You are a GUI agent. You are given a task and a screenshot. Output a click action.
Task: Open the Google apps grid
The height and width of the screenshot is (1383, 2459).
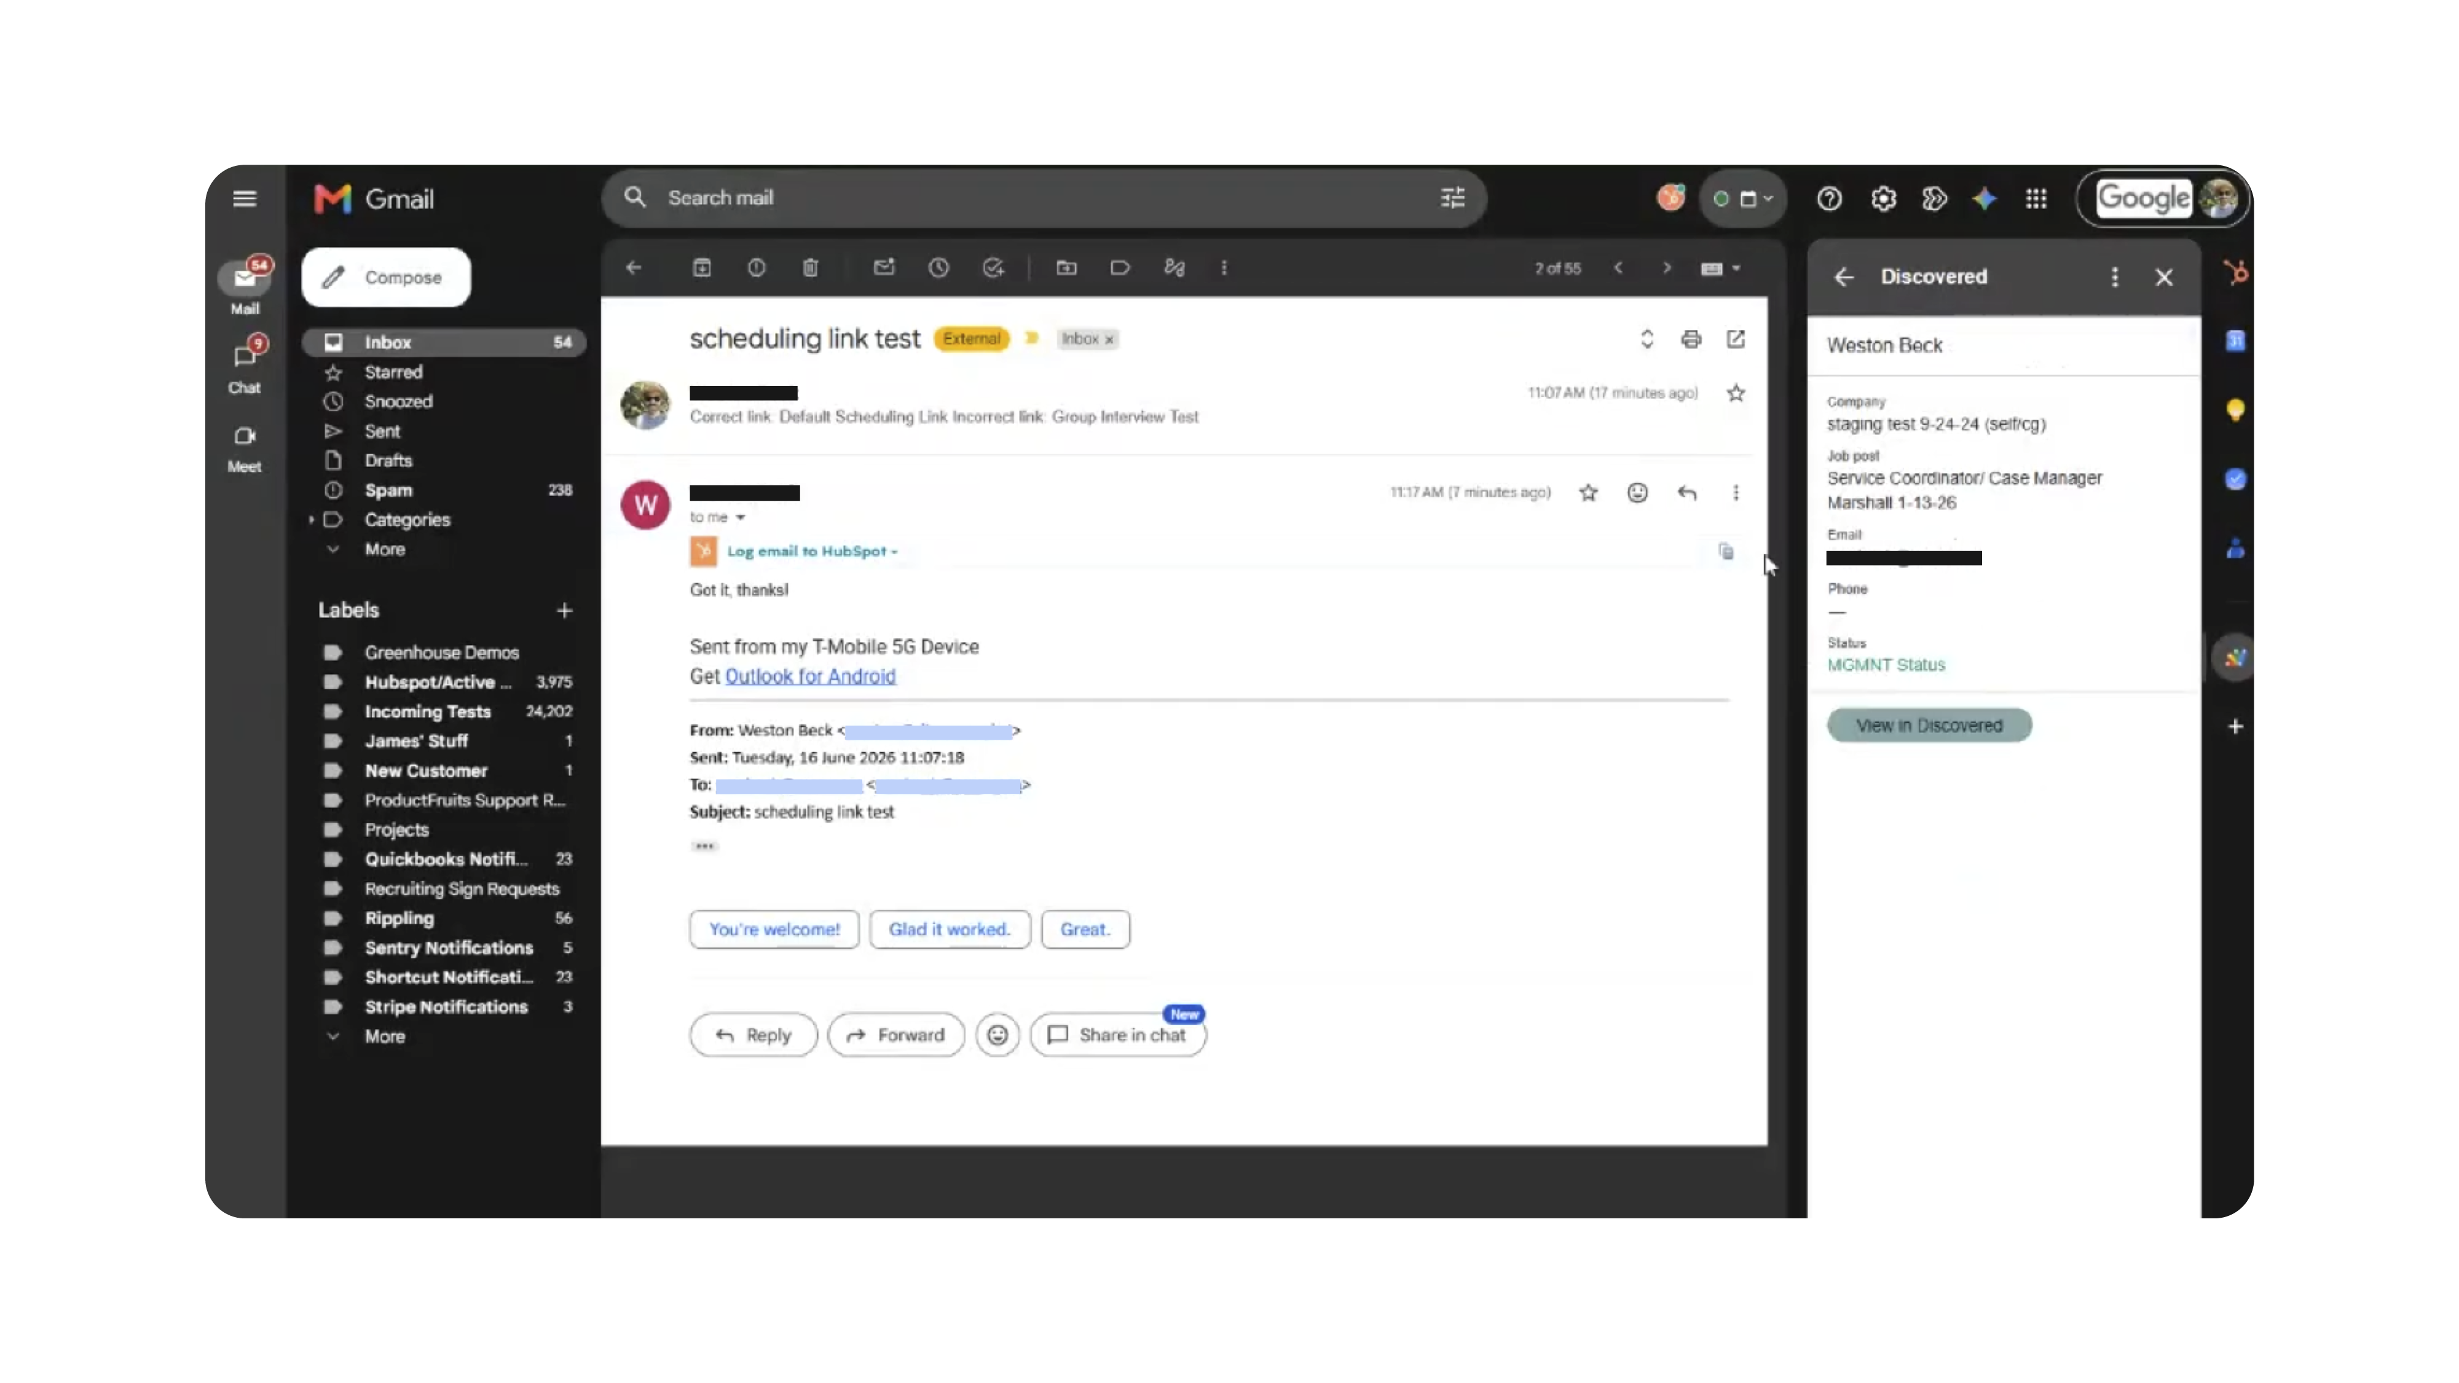pos(2036,198)
